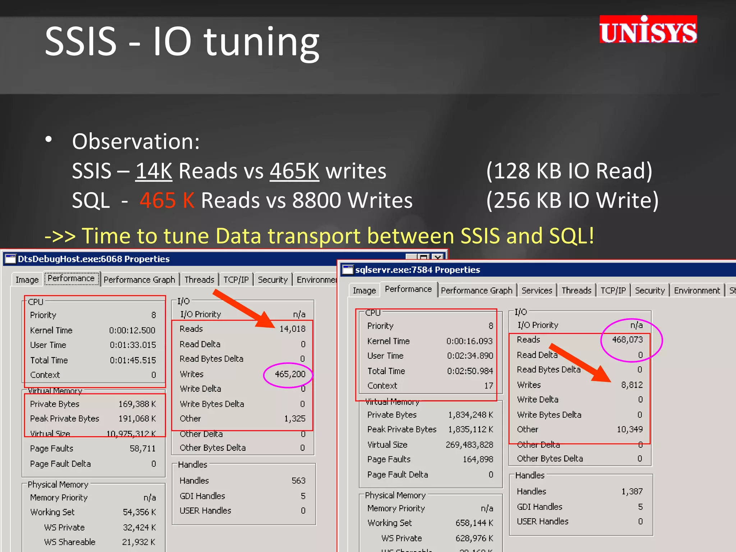Open Image tab in DtsDebugHost window
The height and width of the screenshot is (552, 736).
27,280
